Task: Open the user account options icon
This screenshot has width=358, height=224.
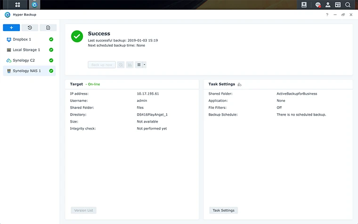Action: click(x=328, y=5)
